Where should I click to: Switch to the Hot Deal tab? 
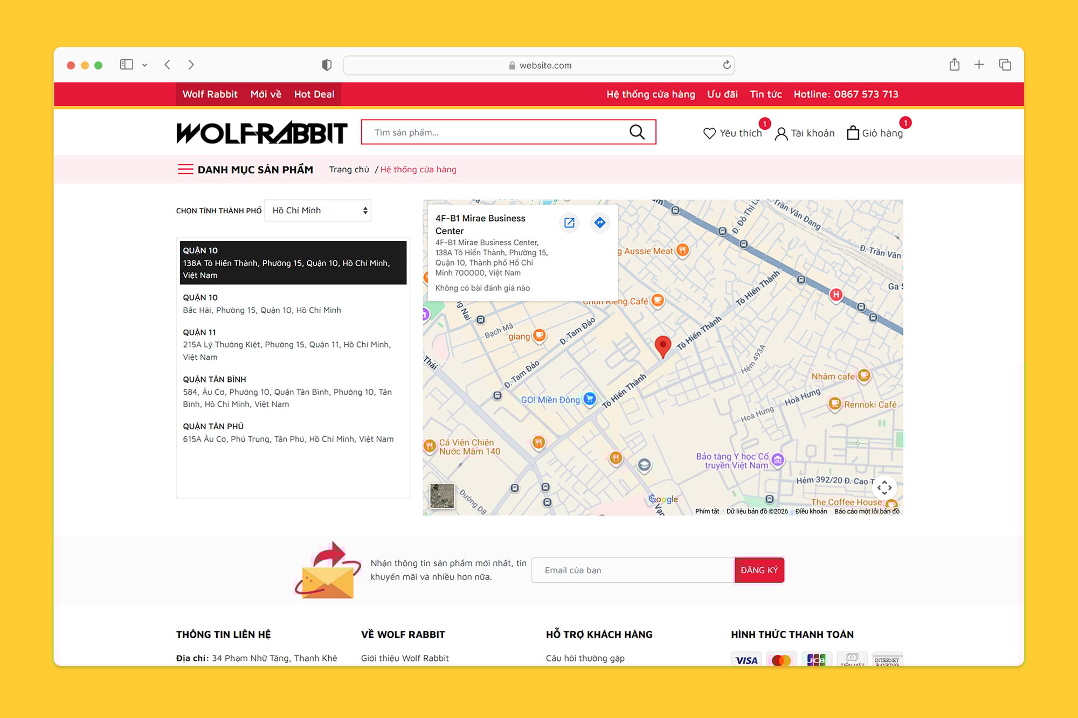(x=314, y=94)
